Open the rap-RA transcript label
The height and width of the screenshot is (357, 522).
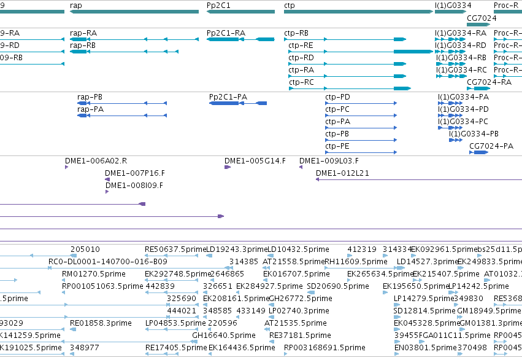click(83, 33)
